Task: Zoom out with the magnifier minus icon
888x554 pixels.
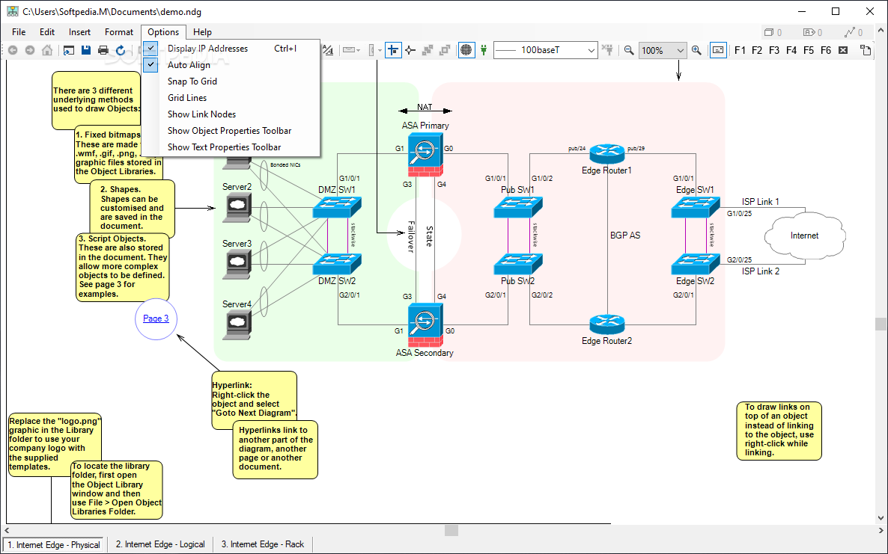Action: coord(629,50)
